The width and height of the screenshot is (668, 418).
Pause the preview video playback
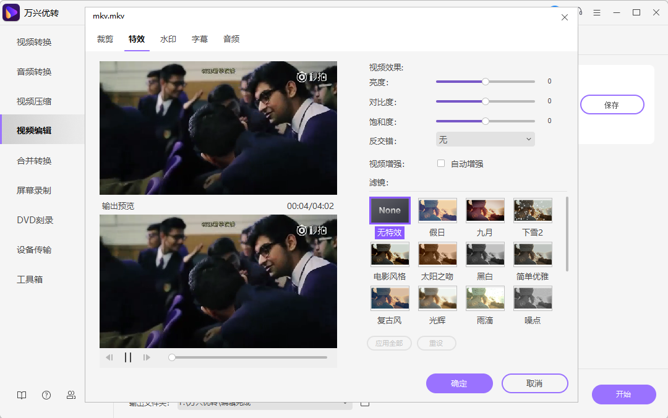[x=128, y=357]
